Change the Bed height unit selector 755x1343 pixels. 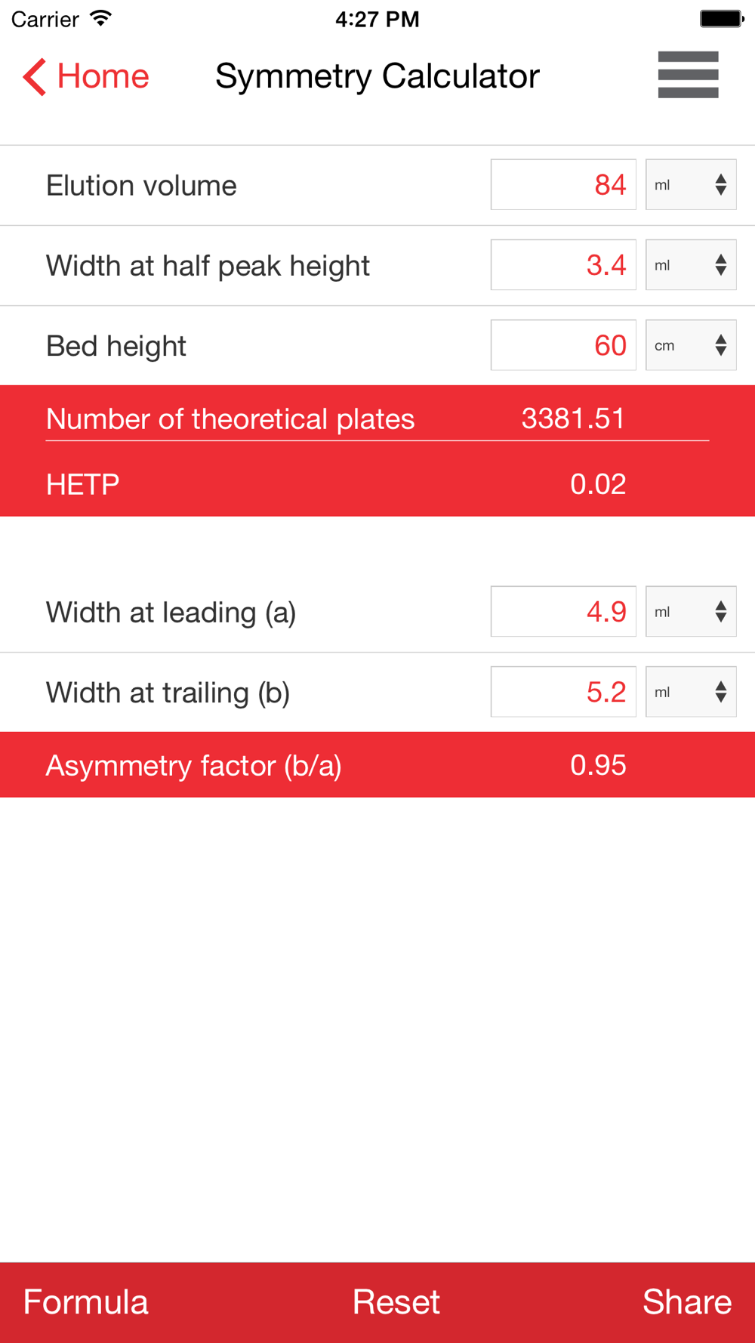pos(691,345)
